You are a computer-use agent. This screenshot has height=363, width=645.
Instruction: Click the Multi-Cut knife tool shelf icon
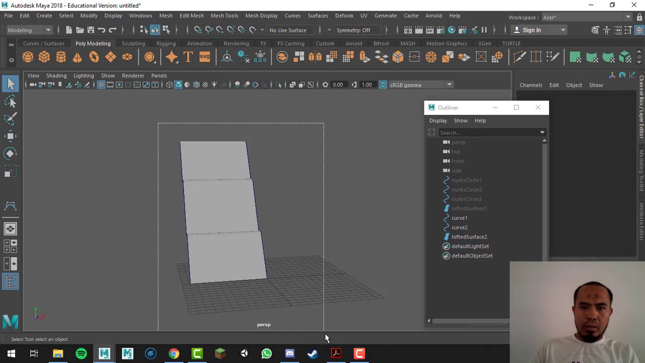pyautogui.click(x=520, y=57)
